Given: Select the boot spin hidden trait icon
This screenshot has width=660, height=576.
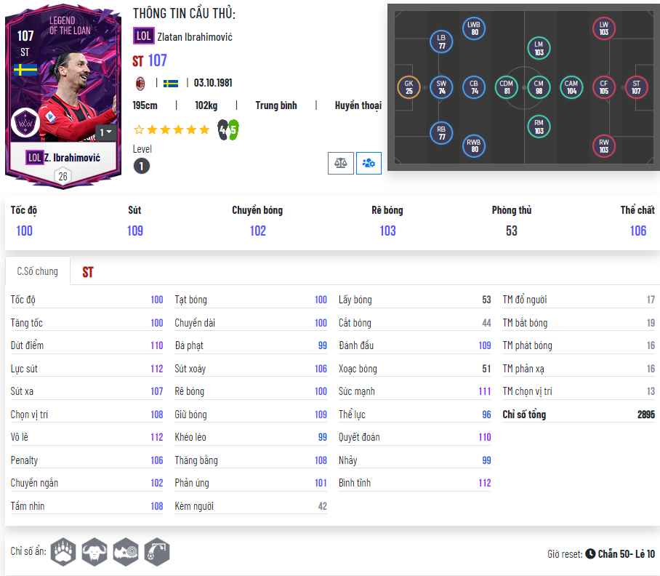Looking at the screenshot, I should 126,551.
